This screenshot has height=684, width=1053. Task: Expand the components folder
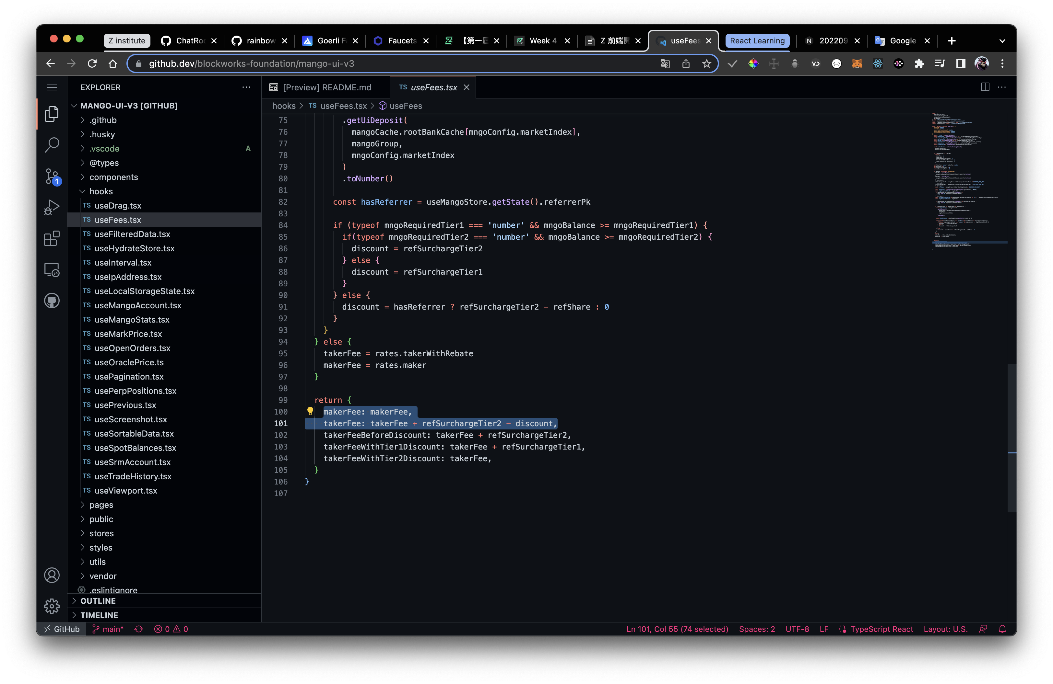tap(113, 177)
